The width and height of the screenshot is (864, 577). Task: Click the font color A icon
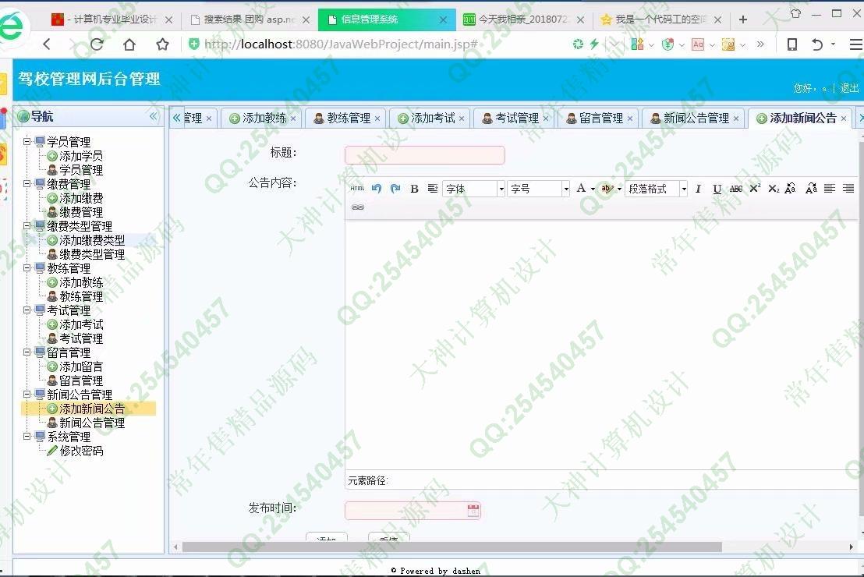click(x=581, y=189)
